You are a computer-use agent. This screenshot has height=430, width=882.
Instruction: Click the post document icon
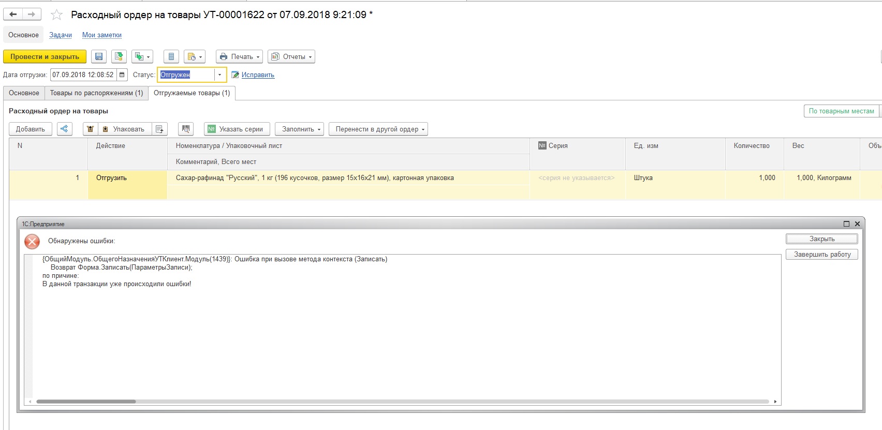tap(119, 57)
